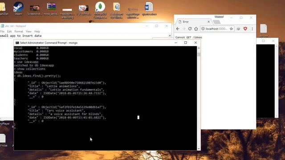Maximize the Command Prompt window

(186, 43)
